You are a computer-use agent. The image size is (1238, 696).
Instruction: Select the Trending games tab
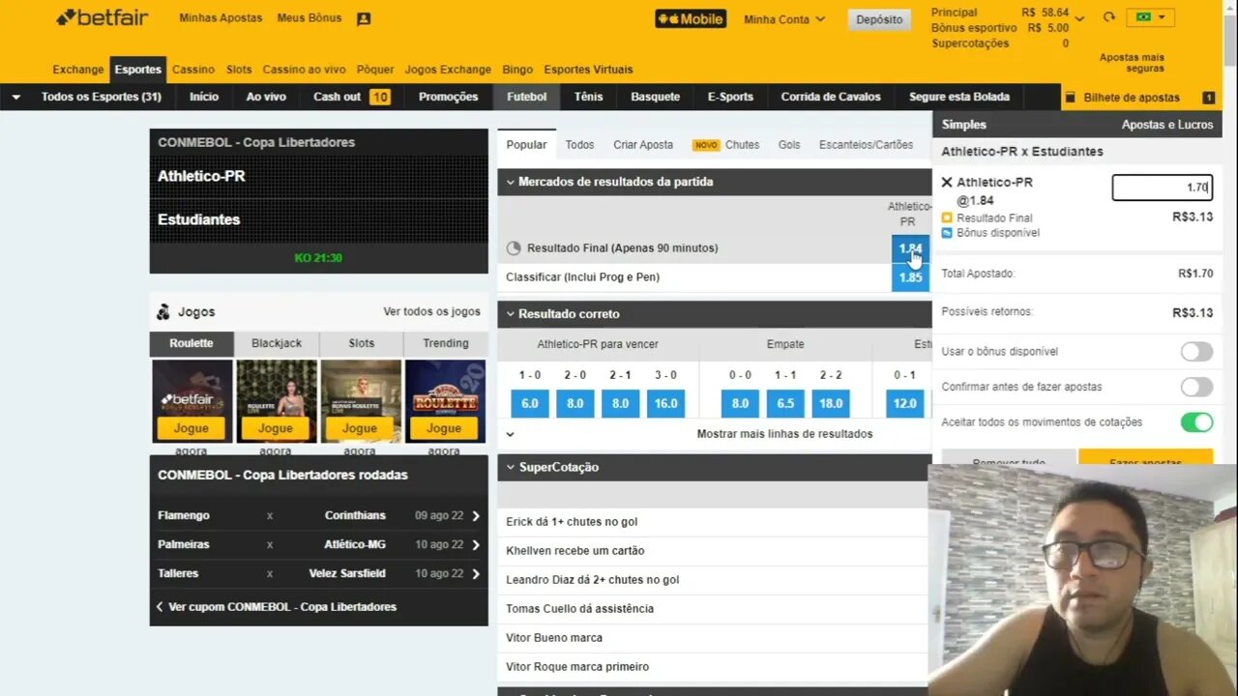[446, 344]
